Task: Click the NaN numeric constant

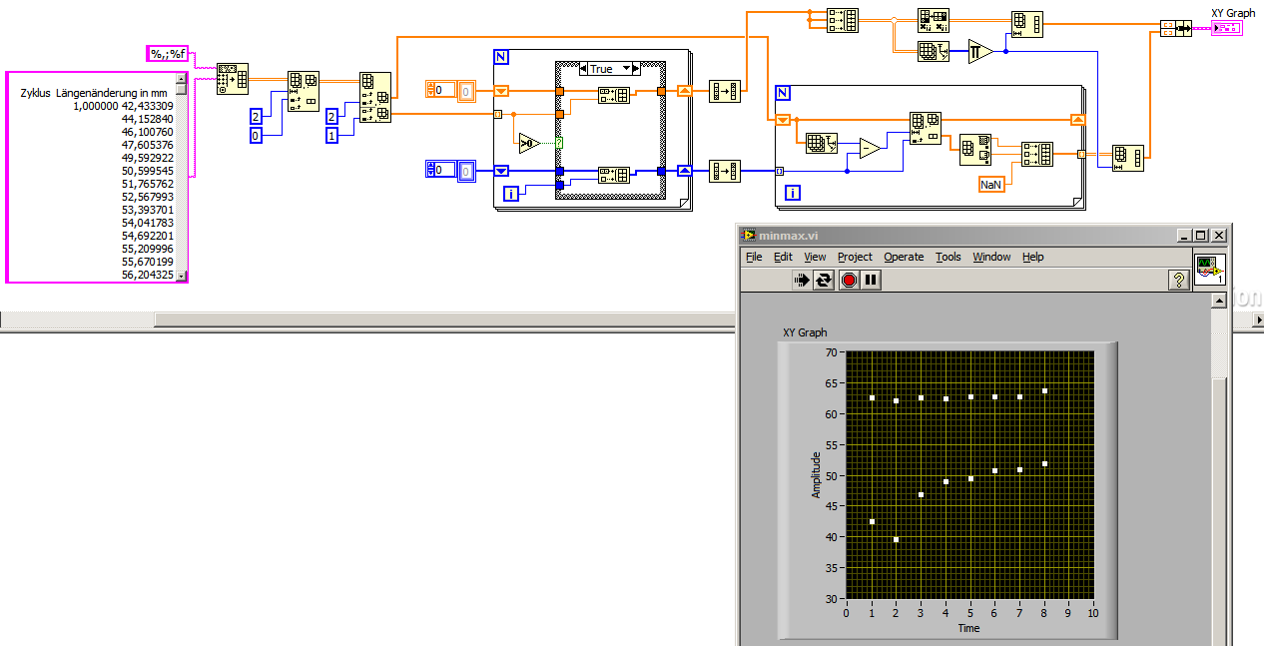Action: point(991,185)
